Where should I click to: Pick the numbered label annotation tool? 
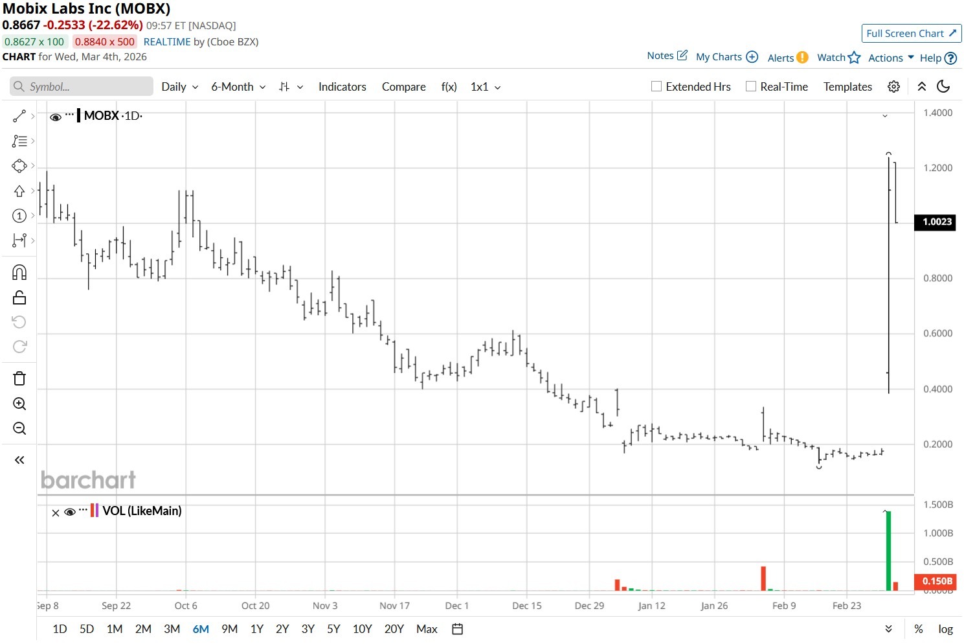coord(19,216)
